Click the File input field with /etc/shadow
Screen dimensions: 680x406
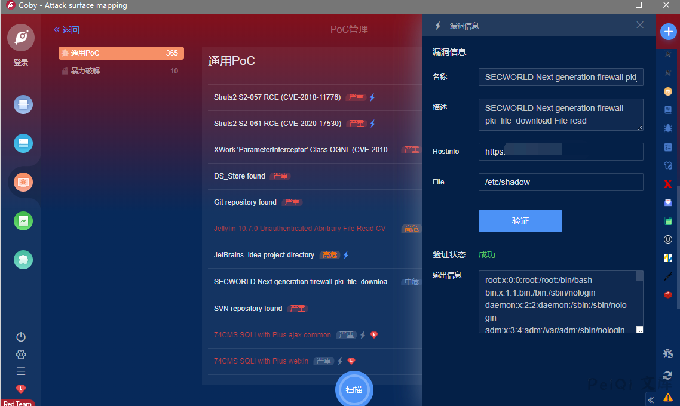click(560, 182)
